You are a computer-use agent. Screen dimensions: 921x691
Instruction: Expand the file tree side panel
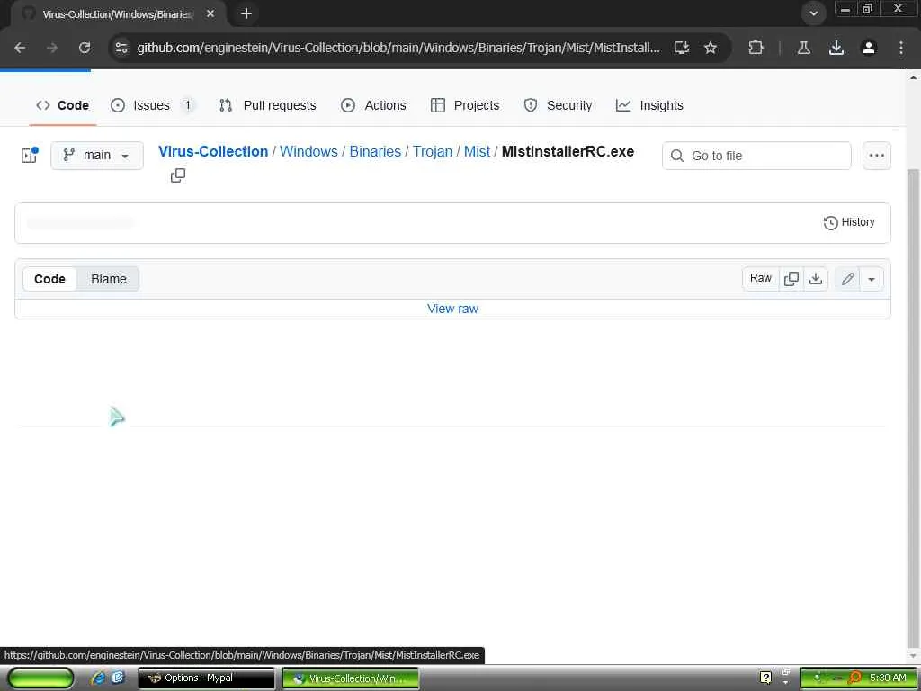pyautogui.click(x=30, y=155)
